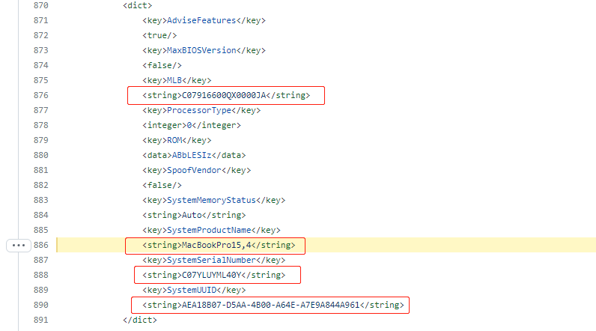Open the three-dot menu on line 886
The width and height of the screenshot is (596, 331).
pyautogui.click(x=18, y=246)
